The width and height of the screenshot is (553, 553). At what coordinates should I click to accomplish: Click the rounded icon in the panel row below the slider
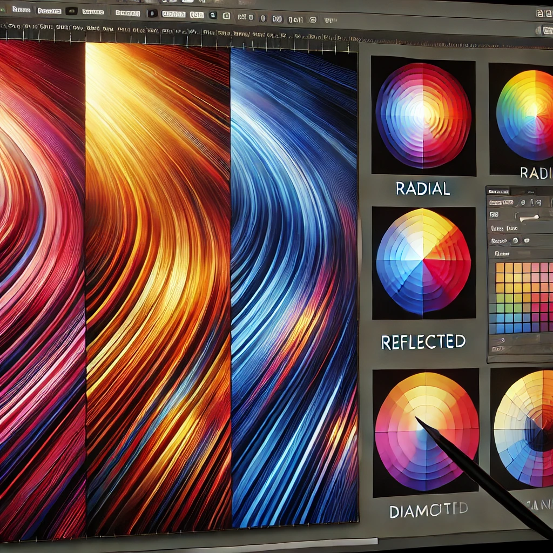pos(516,240)
